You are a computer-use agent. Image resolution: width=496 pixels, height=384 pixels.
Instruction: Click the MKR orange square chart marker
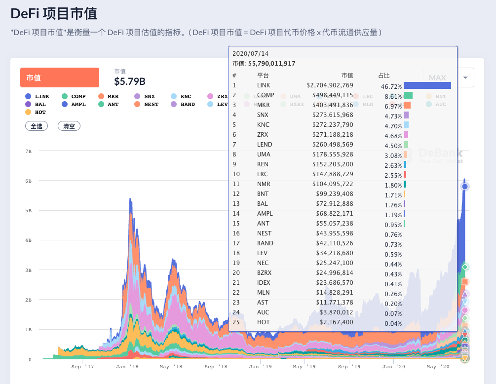pyautogui.click(x=465, y=282)
